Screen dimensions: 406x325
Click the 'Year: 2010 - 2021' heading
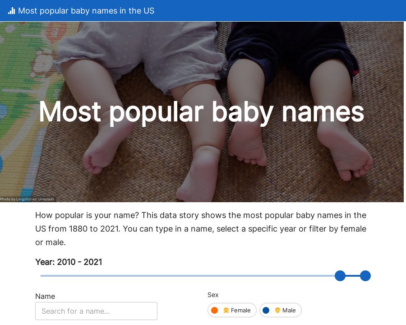point(69,262)
